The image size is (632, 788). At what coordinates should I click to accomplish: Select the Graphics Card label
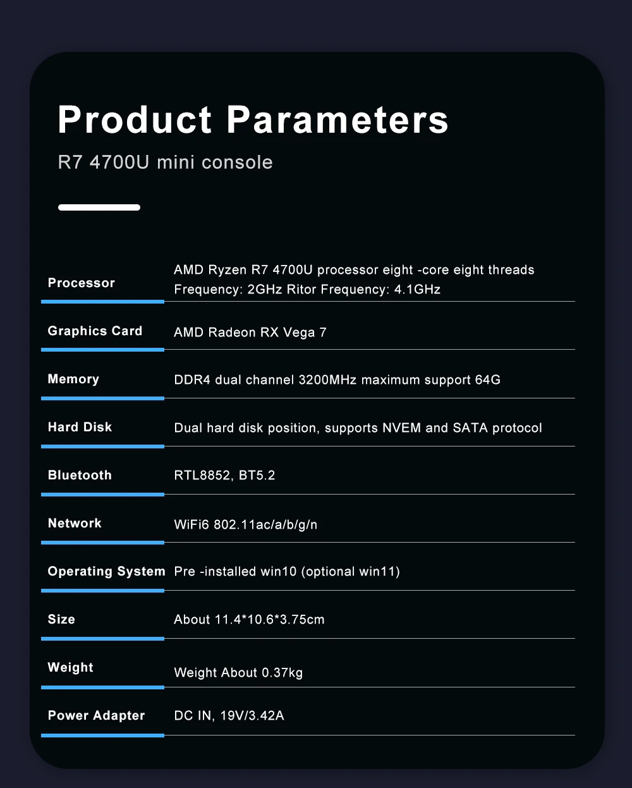click(x=95, y=331)
